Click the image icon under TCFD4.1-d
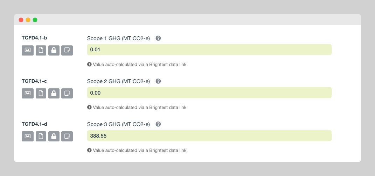 point(28,137)
